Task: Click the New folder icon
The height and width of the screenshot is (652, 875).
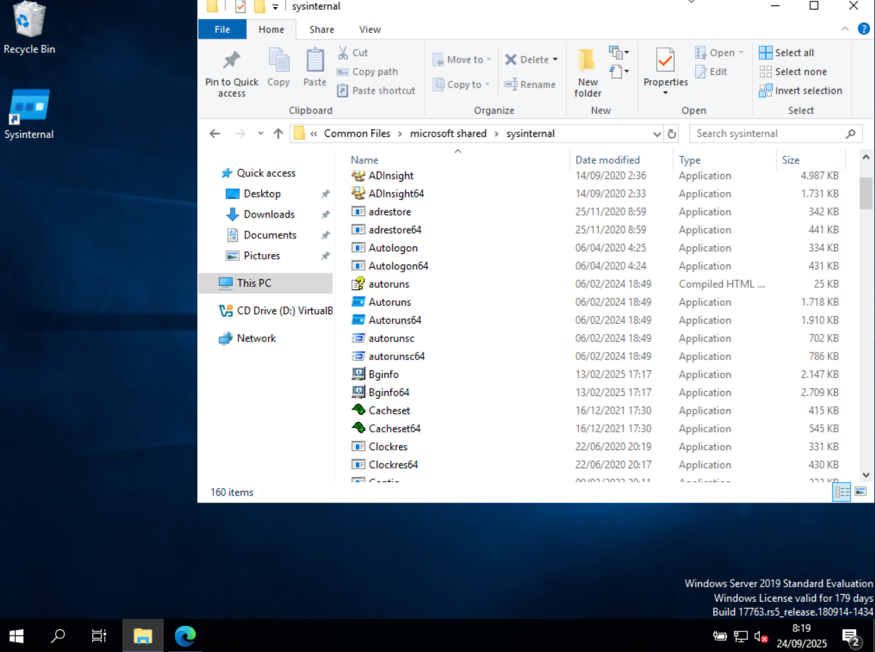Action: pyautogui.click(x=587, y=61)
